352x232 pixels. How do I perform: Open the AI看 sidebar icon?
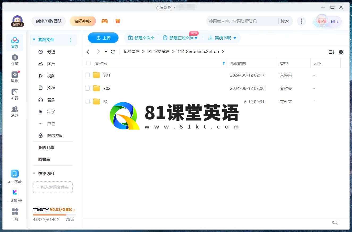click(15, 94)
